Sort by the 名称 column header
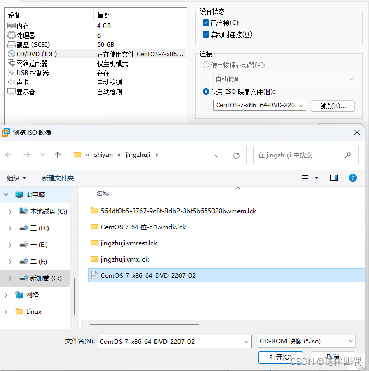Image resolution: width=369 pixels, height=371 pixels. [x=103, y=193]
